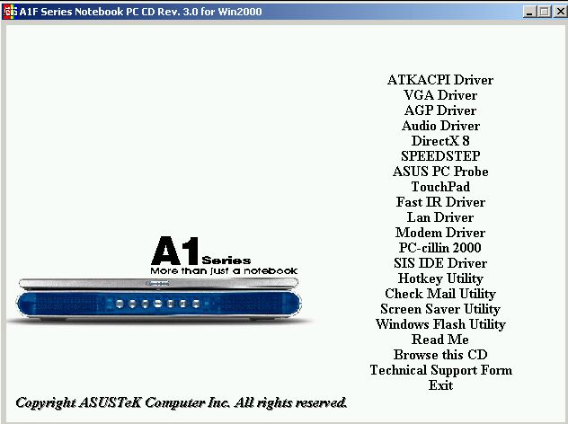
Task: Click Browse this CD
Action: (x=440, y=355)
